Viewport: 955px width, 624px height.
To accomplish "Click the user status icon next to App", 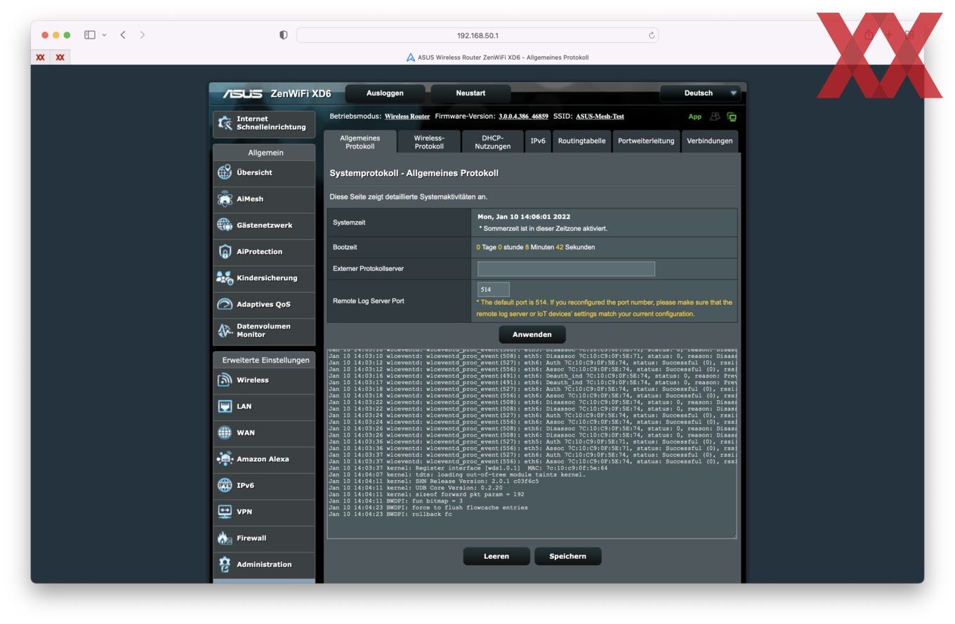I will click(715, 117).
